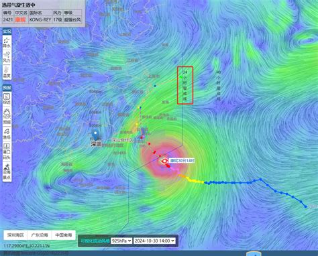Click the typhoon eye icon of Kong-Rey
The height and width of the screenshot is (256, 318).
[x=165, y=161]
